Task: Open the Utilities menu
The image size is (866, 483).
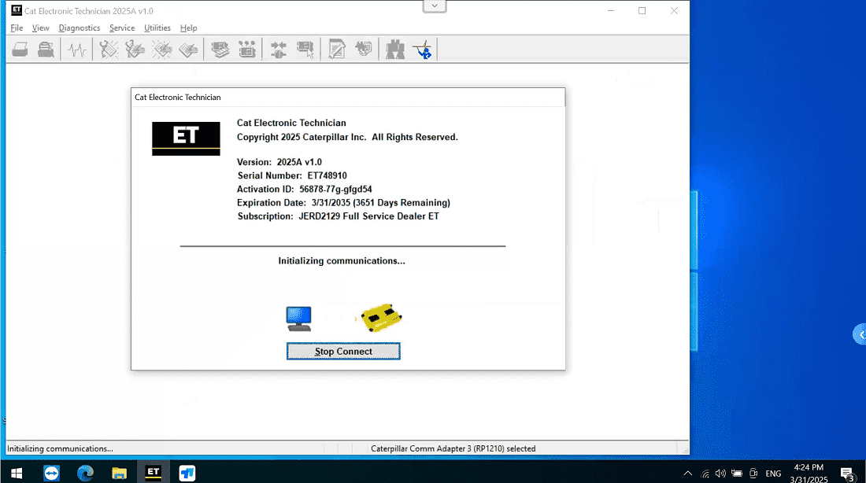Action: (157, 28)
